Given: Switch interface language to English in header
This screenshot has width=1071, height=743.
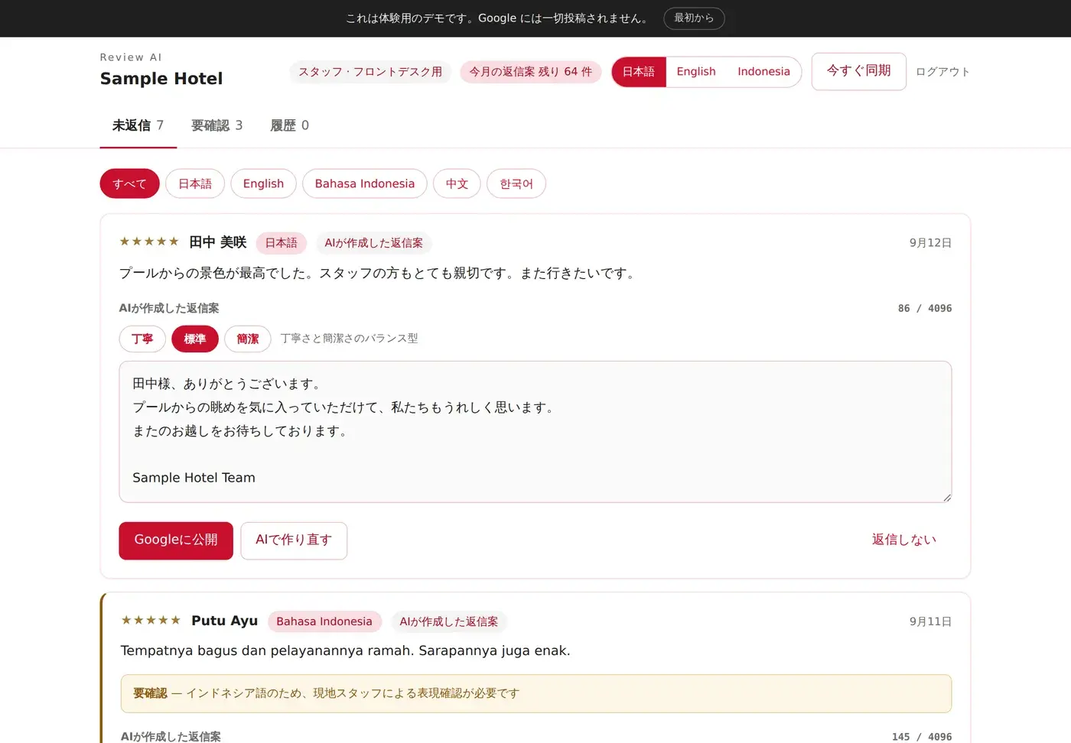Looking at the screenshot, I should (x=696, y=72).
